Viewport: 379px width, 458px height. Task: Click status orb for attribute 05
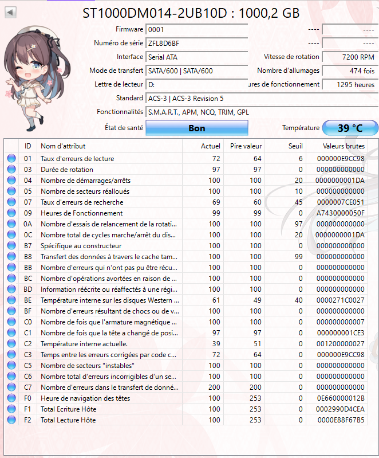tap(11, 191)
